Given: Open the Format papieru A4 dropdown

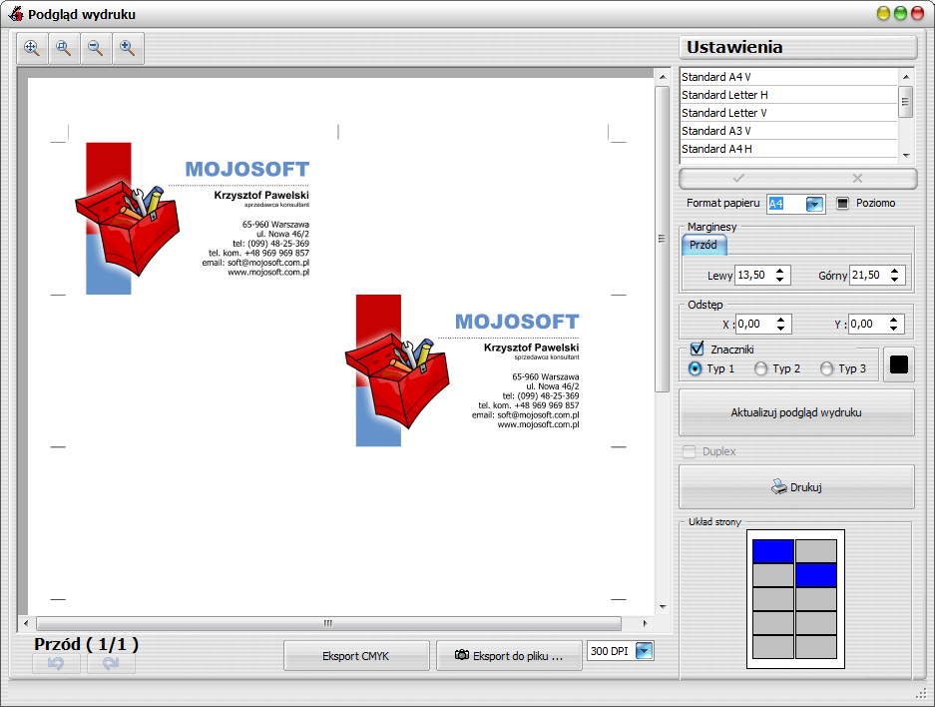Looking at the screenshot, I should (x=814, y=204).
